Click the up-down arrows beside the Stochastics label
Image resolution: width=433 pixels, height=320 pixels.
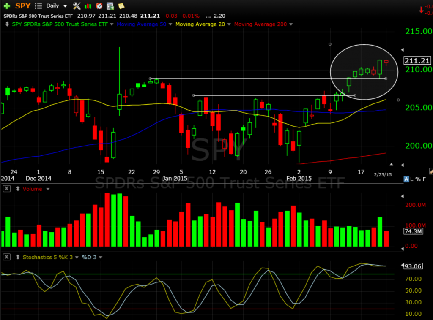[18, 257]
